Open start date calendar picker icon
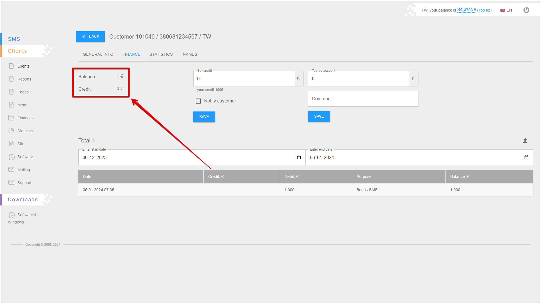 299,157
